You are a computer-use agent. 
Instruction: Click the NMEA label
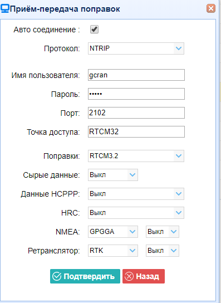[x=67, y=232]
